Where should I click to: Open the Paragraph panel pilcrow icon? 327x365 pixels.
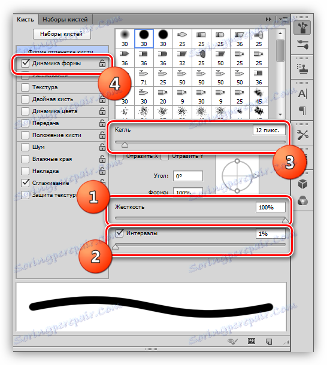click(x=302, y=110)
